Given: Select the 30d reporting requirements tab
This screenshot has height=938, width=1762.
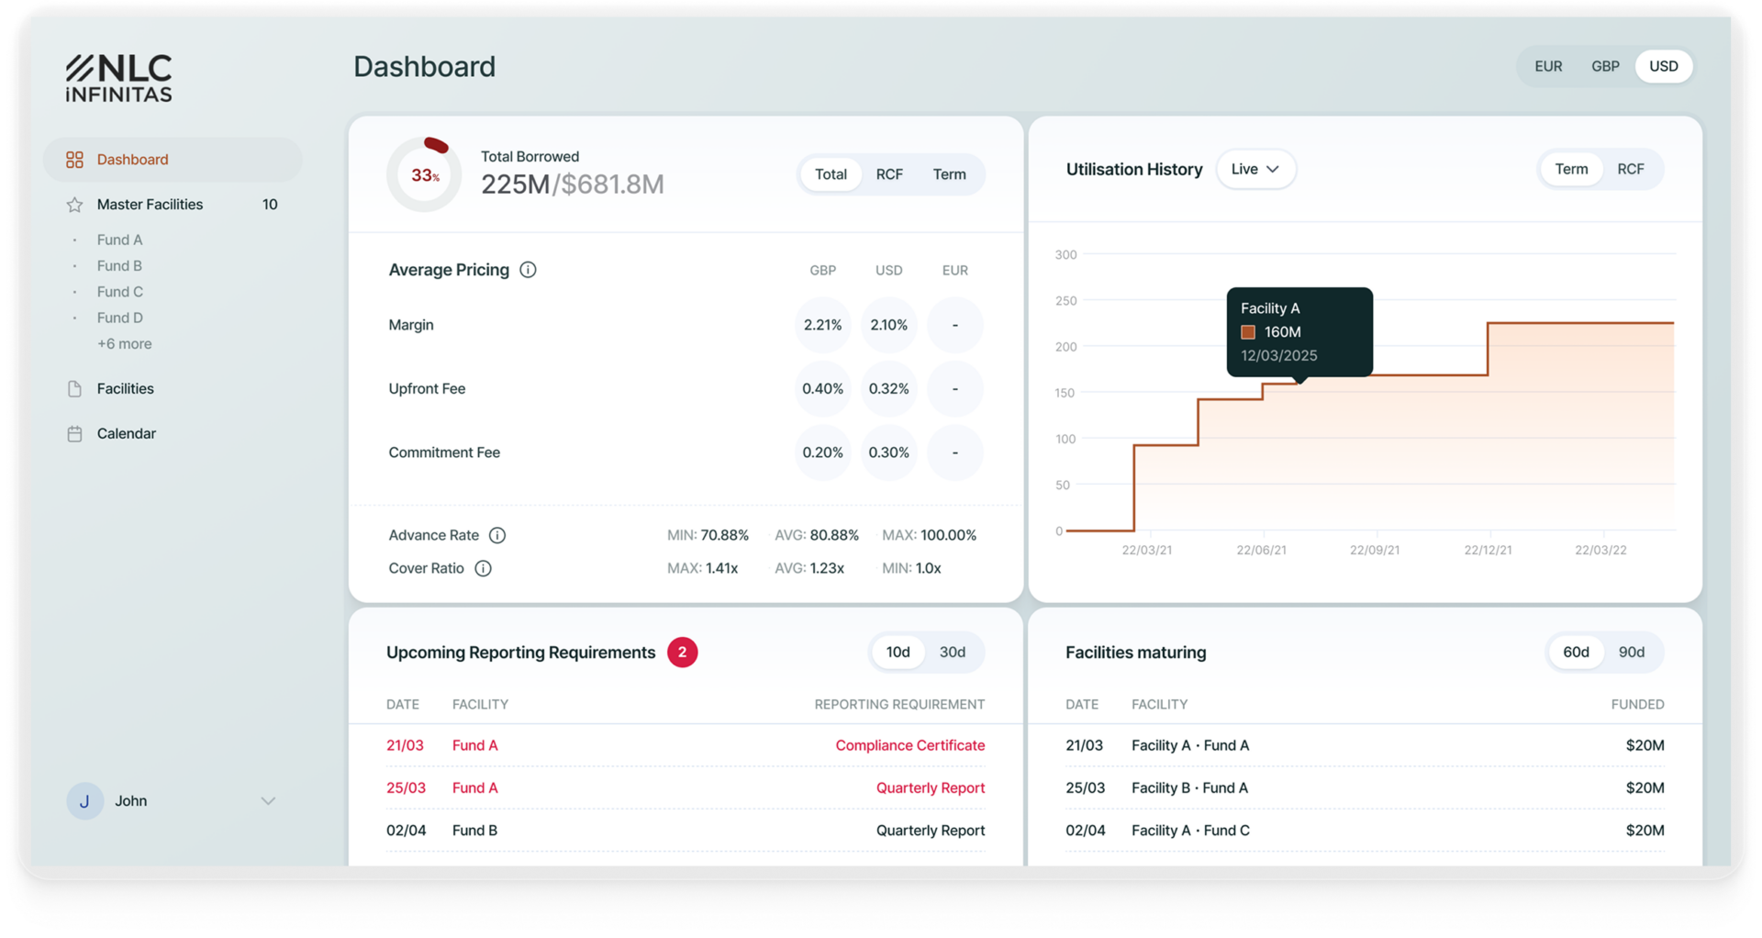Looking at the screenshot, I should [x=952, y=653].
